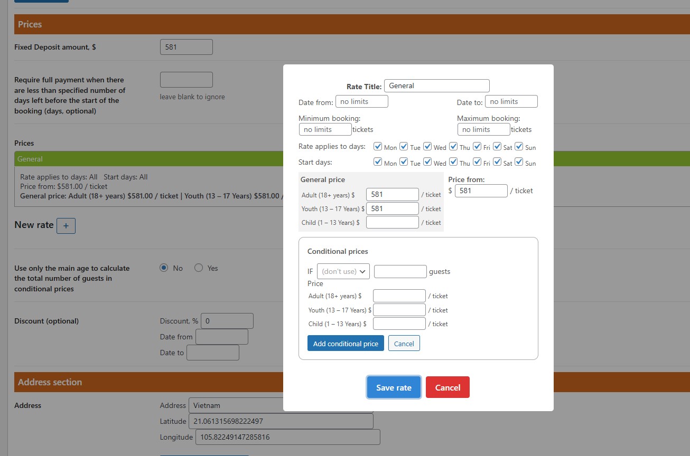Click the conditional guests number field
This screenshot has width=690, height=456.
tap(400, 271)
